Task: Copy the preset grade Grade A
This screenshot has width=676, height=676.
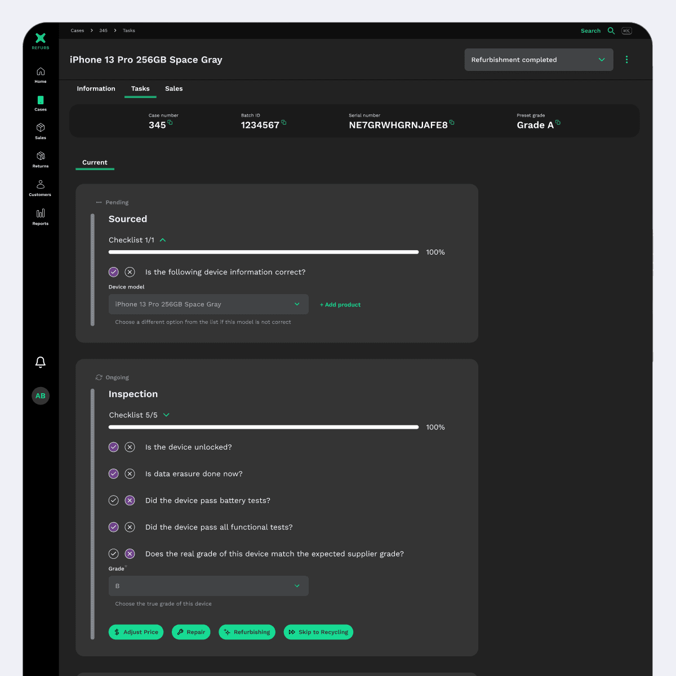Action: coord(558,122)
